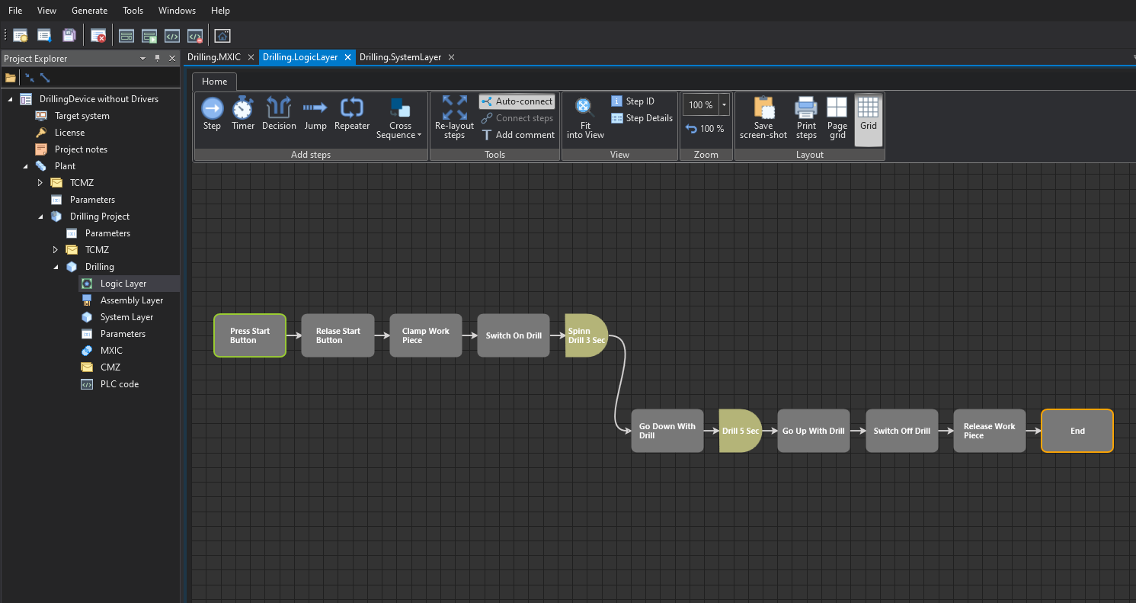Toggle Step Details visibility
Image resolution: width=1136 pixels, height=603 pixels.
pos(642,118)
